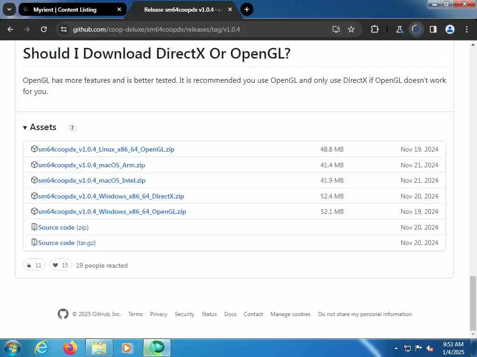The width and height of the screenshot is (477, 357).
Task: Open the Docs footer link
Action: tap(230, 314)
